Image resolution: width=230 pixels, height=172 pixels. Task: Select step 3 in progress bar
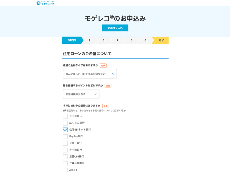tap(103, 40)
